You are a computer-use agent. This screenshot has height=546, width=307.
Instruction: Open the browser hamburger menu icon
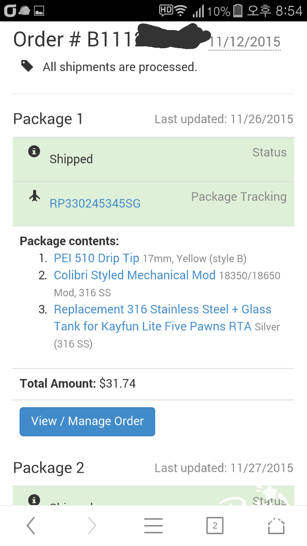[x=154, y=526]
